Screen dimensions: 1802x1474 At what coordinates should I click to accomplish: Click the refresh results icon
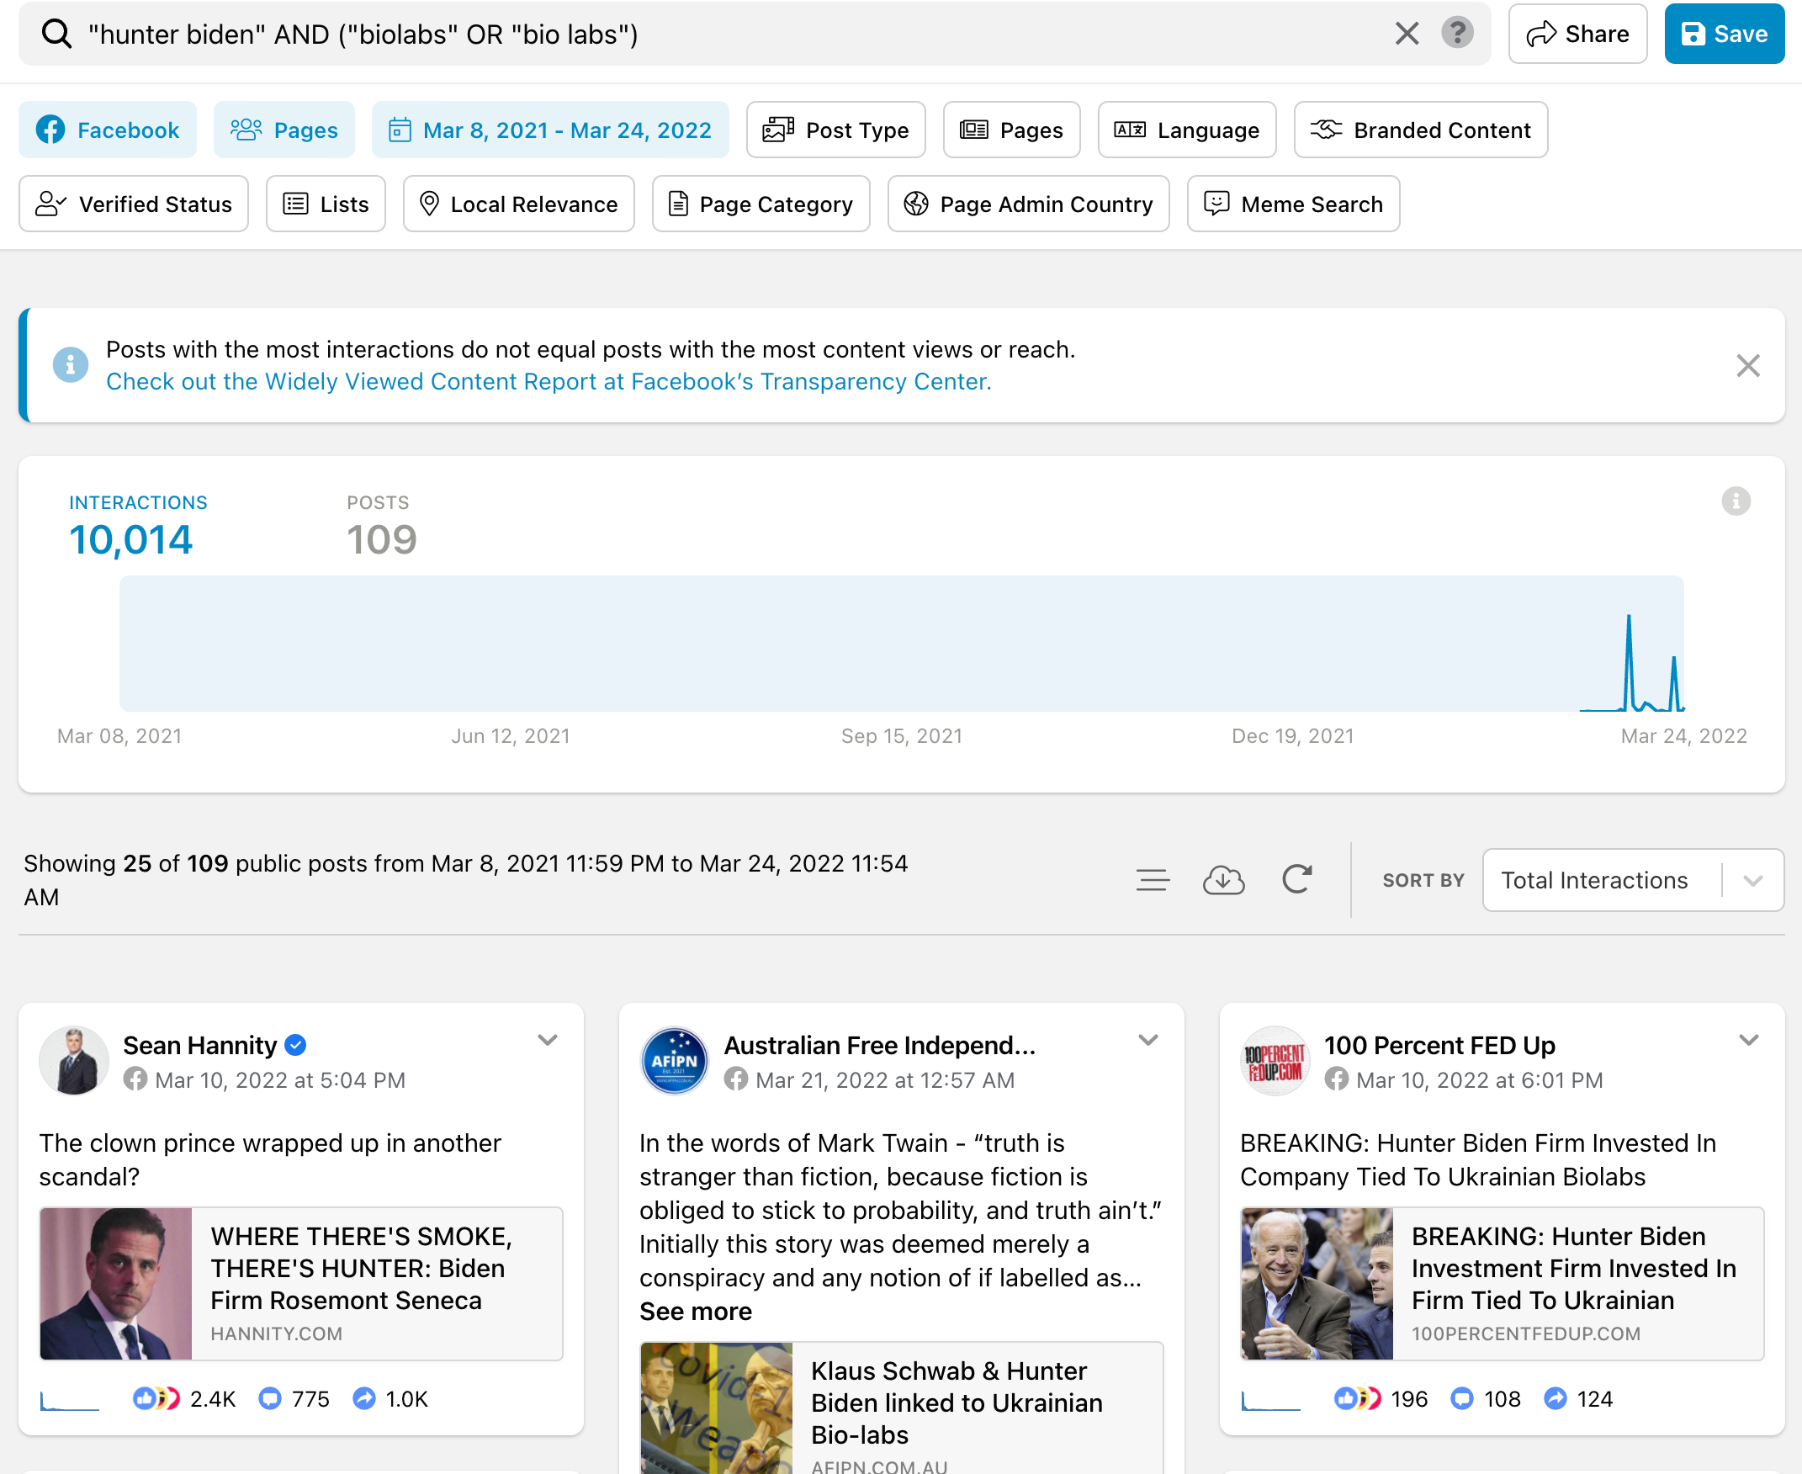[x=1296, y=880]
